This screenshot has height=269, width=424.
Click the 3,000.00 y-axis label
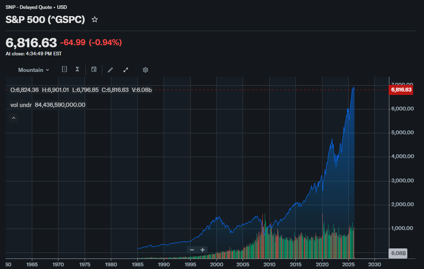click(403, 181)
